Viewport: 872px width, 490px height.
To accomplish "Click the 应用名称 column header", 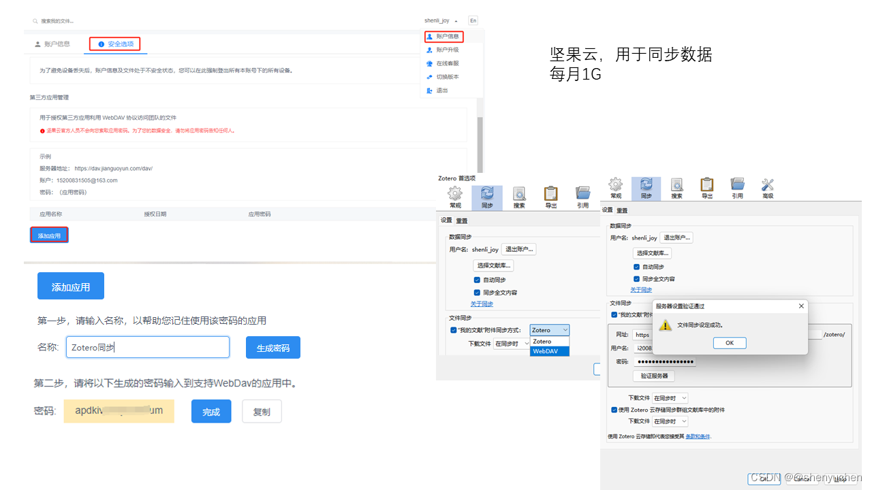I will click(x=51, y=214).
